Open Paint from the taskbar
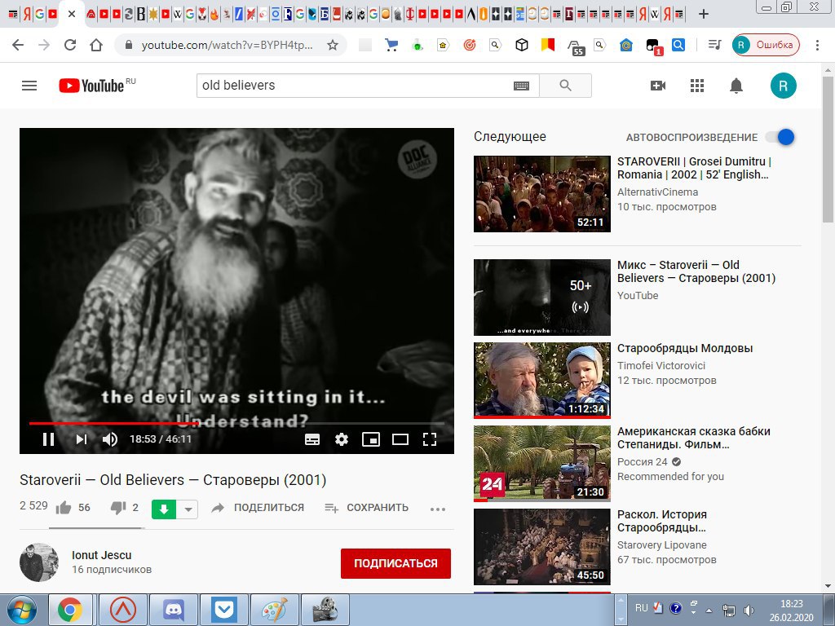The height and width of the screenshot is (626, 835). (x=275, y=610)
